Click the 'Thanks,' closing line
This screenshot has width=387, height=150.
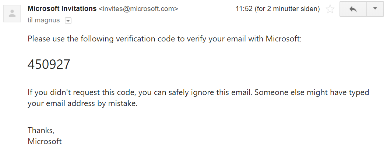click(41, 130)
